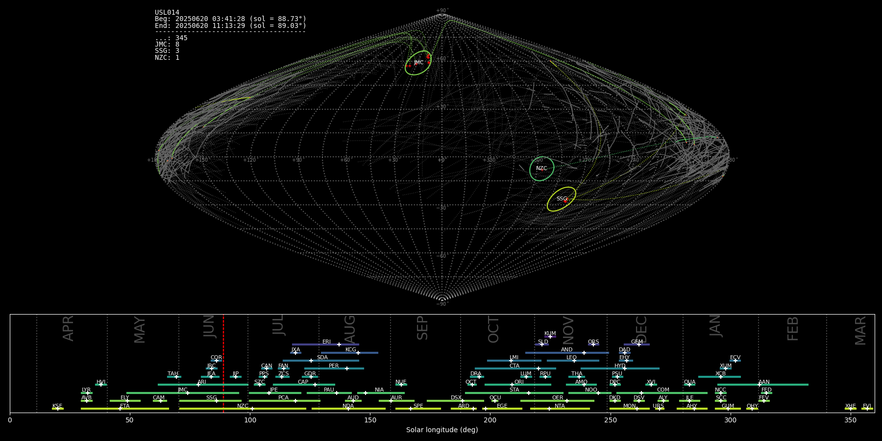Select the ORI shower label in timeline

(x=519, y=382)
